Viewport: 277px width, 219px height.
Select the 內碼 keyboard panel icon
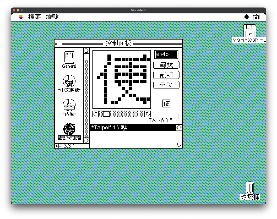69,105
